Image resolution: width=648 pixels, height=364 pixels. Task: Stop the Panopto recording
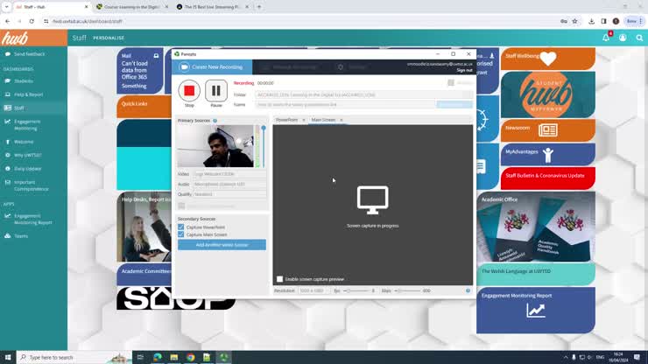pos(189,91)
